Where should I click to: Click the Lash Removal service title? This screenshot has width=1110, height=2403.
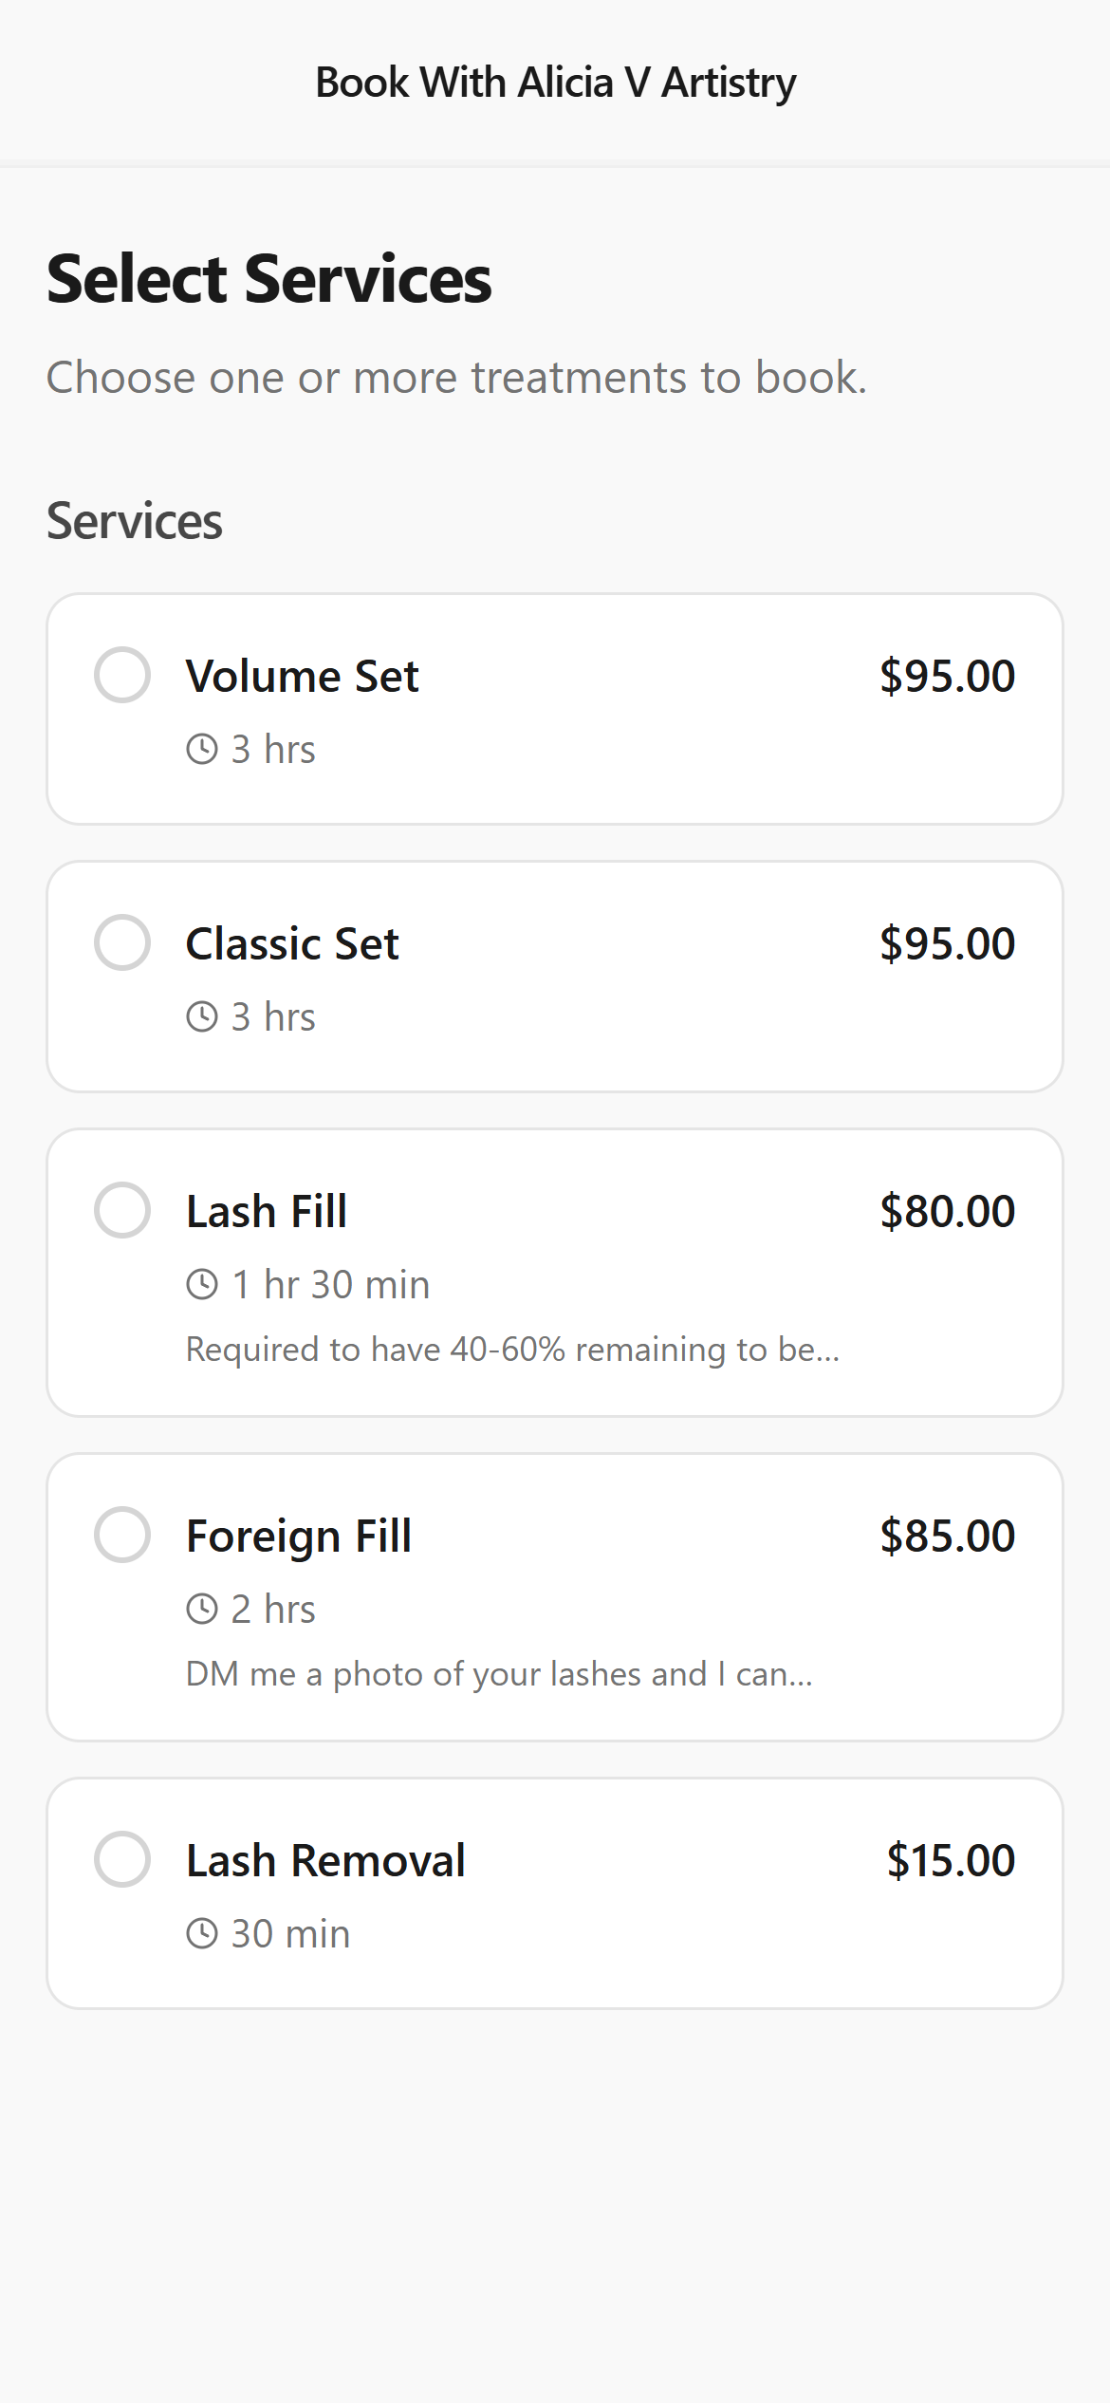point(325,1860)
